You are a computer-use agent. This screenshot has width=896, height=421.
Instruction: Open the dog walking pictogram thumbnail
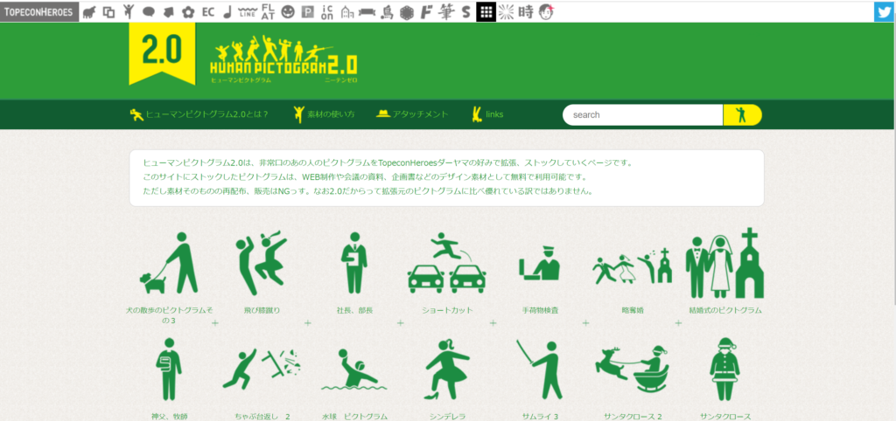[x=169, y=262]
